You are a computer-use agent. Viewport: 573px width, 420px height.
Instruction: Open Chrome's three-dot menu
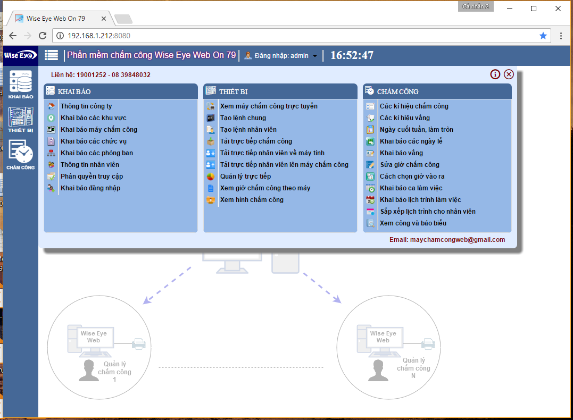(x=561, y=36)
